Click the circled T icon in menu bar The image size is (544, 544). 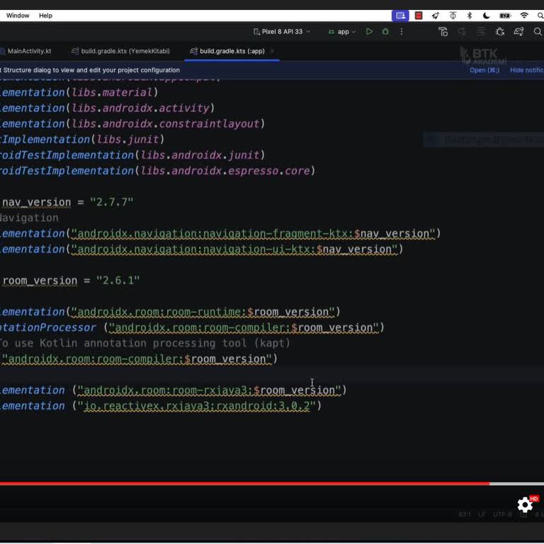(x=453, y=16)
